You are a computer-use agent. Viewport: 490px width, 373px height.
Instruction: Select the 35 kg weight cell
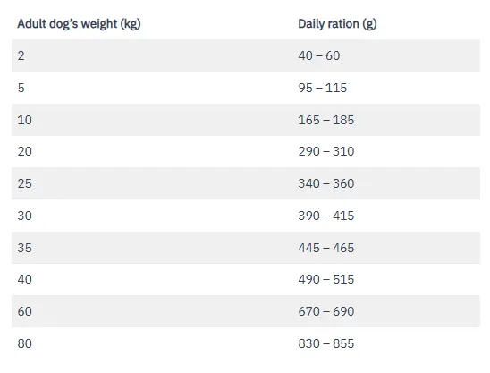click(25, 248)
